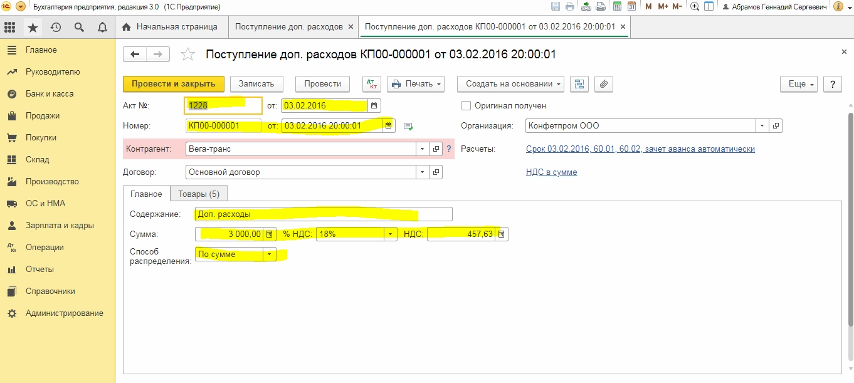Close the first Поступление доп. расходов tab
This screenshot has height=383, width=854.
click(351, 27)
